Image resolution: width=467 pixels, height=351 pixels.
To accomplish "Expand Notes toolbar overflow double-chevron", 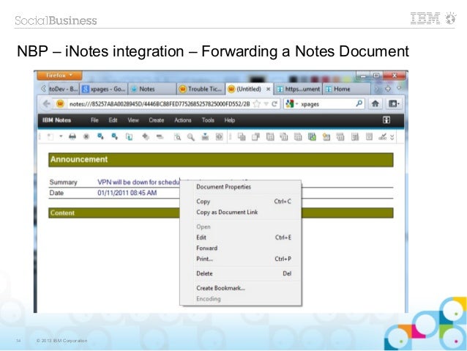I will [392, 137].
